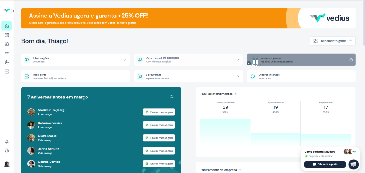
Task: Click the name Katarina Pereira
Action: click(x=50, y=123)
